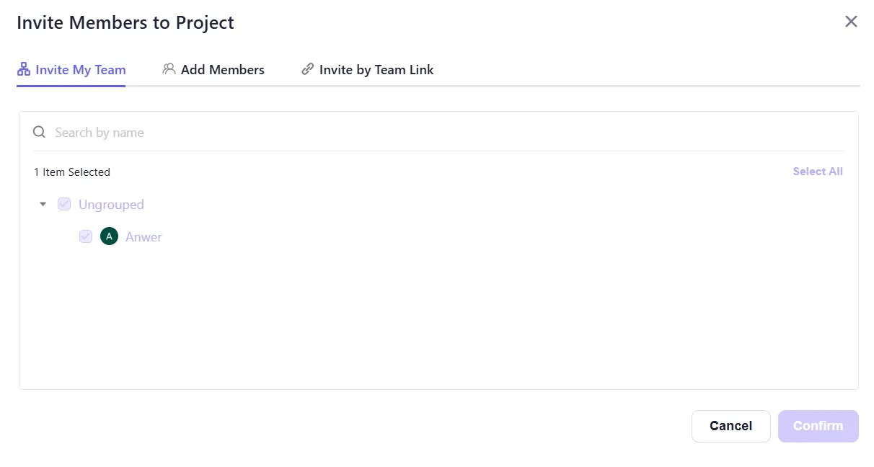Switch to the Add Members tab
Image resolution: width=874 pixels, height=467 pixels.
coord(222,70)
